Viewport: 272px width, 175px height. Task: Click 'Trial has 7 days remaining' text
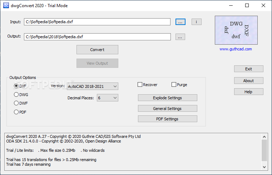(x=29, y=164)
